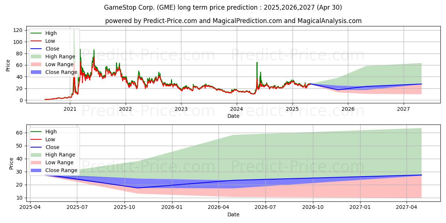
Task: Click the 2027-04 tick on lower date axis
Action: tap(407, 207)
